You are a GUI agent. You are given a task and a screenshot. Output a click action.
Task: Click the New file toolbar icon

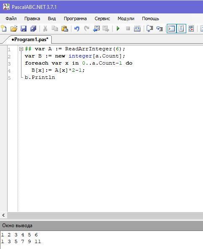point(4,29)
